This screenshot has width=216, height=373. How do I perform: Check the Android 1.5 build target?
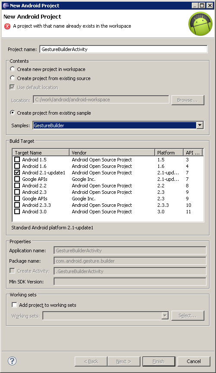pyautogui.click(x=17, y=160)
